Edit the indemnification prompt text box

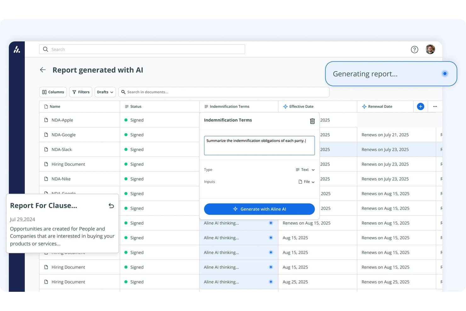click(x=259, y=146)
